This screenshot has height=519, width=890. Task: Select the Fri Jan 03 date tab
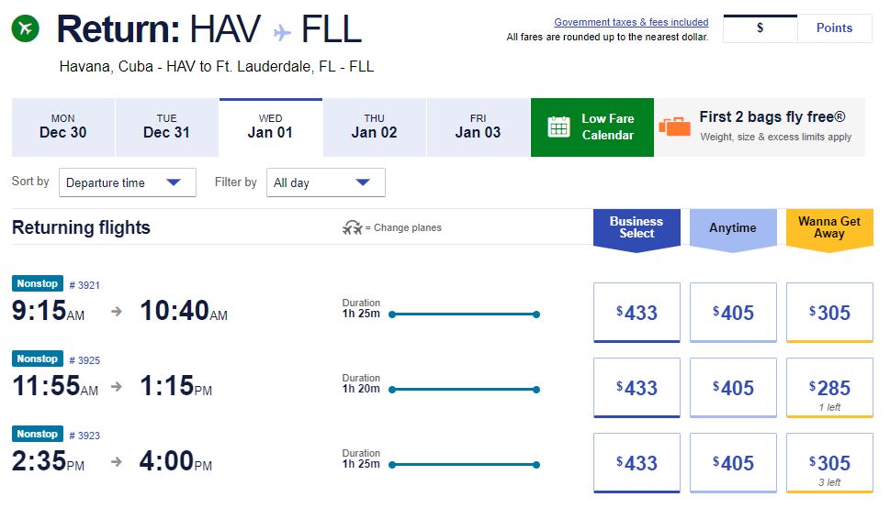pyautogui.click(x=478, y=127)
